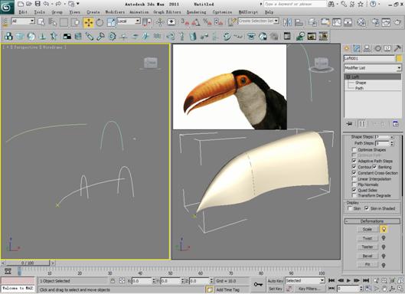Toggle the Twist deformation lightbulb
Viewport: 405px width, 294px height.
pyautogui.click(x=384, y=238)
